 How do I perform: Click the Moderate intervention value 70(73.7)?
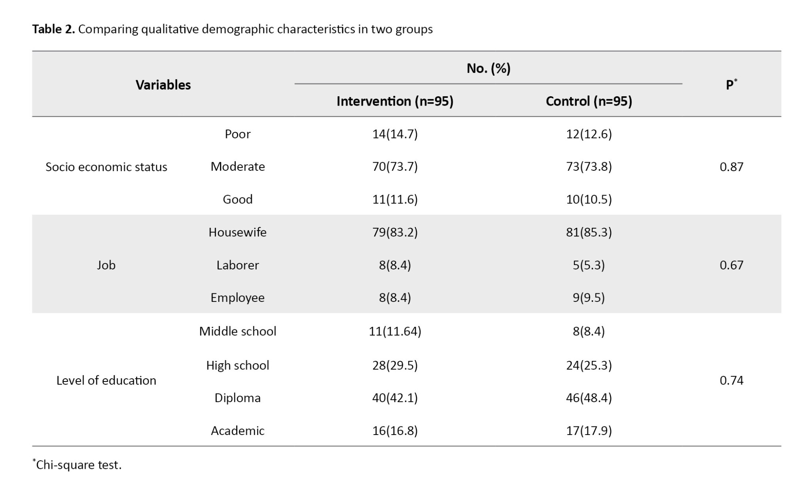coord(395,166)
